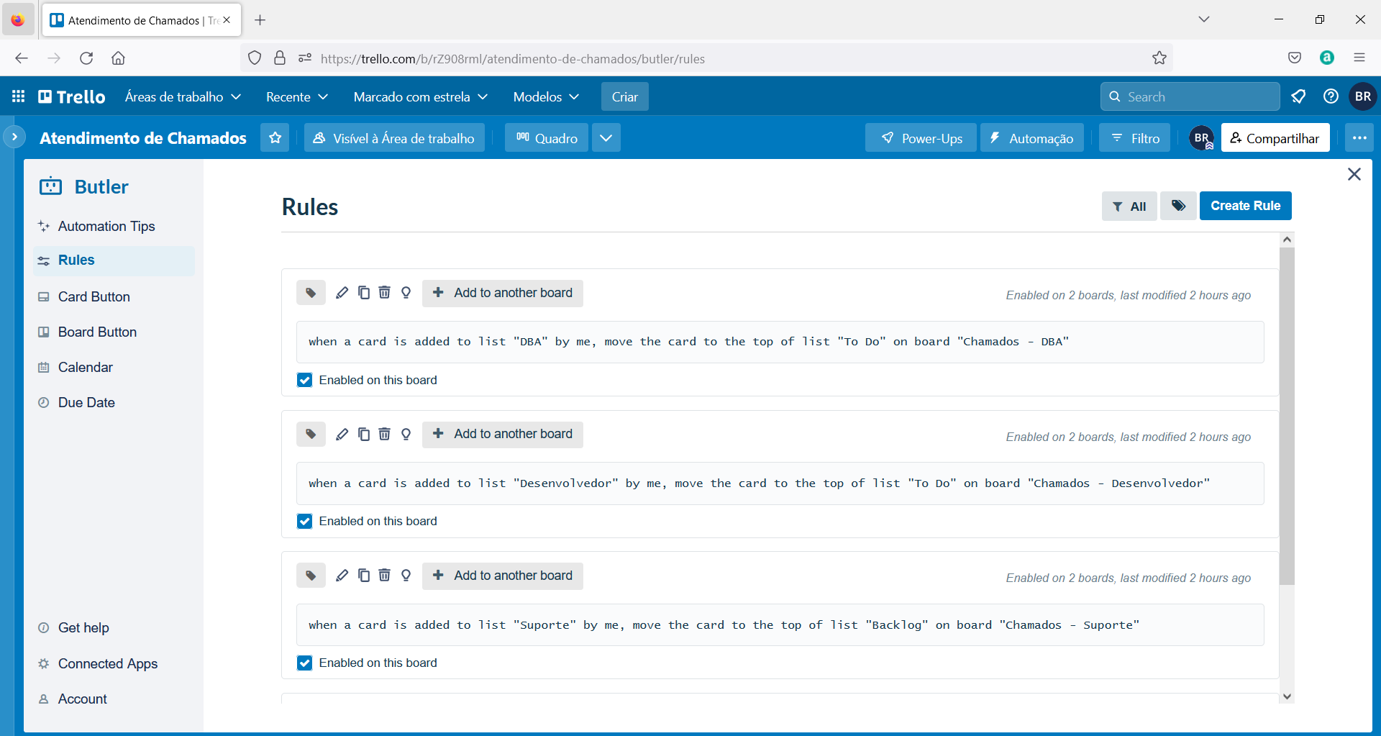Expand the Recente menu

(x=296, y=96)
